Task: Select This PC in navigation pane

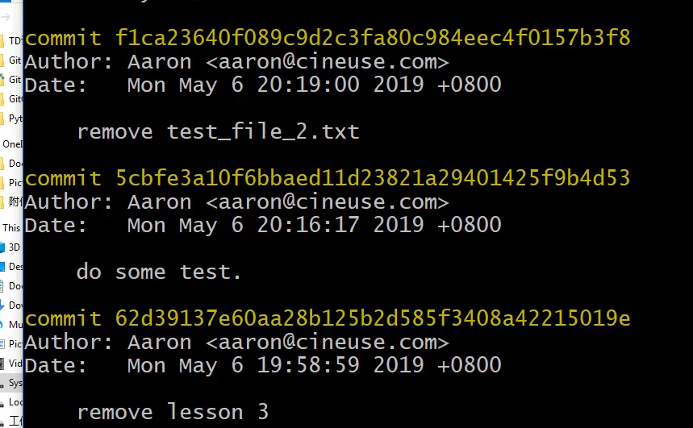Action: (x=11, y=228)
